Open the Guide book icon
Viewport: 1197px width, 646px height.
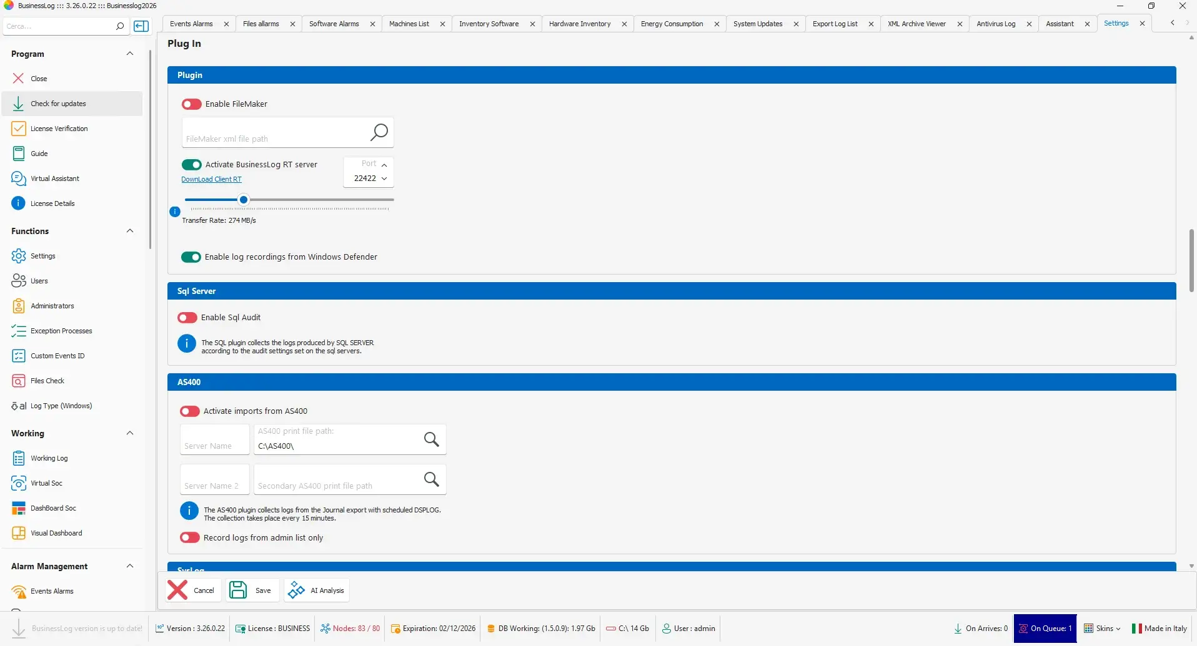point(19,154)
